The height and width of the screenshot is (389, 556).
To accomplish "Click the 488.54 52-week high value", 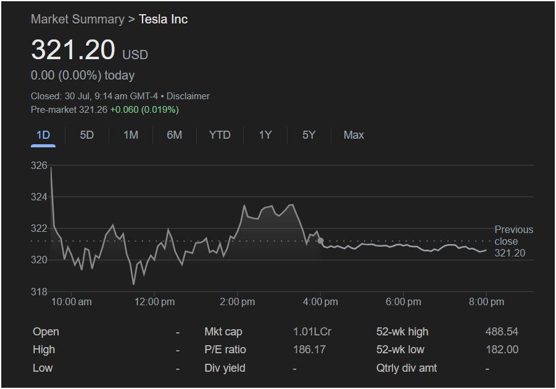I will coord(502,332).
